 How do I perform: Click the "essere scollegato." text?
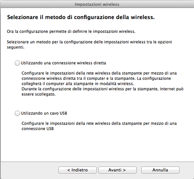[38, 94]
